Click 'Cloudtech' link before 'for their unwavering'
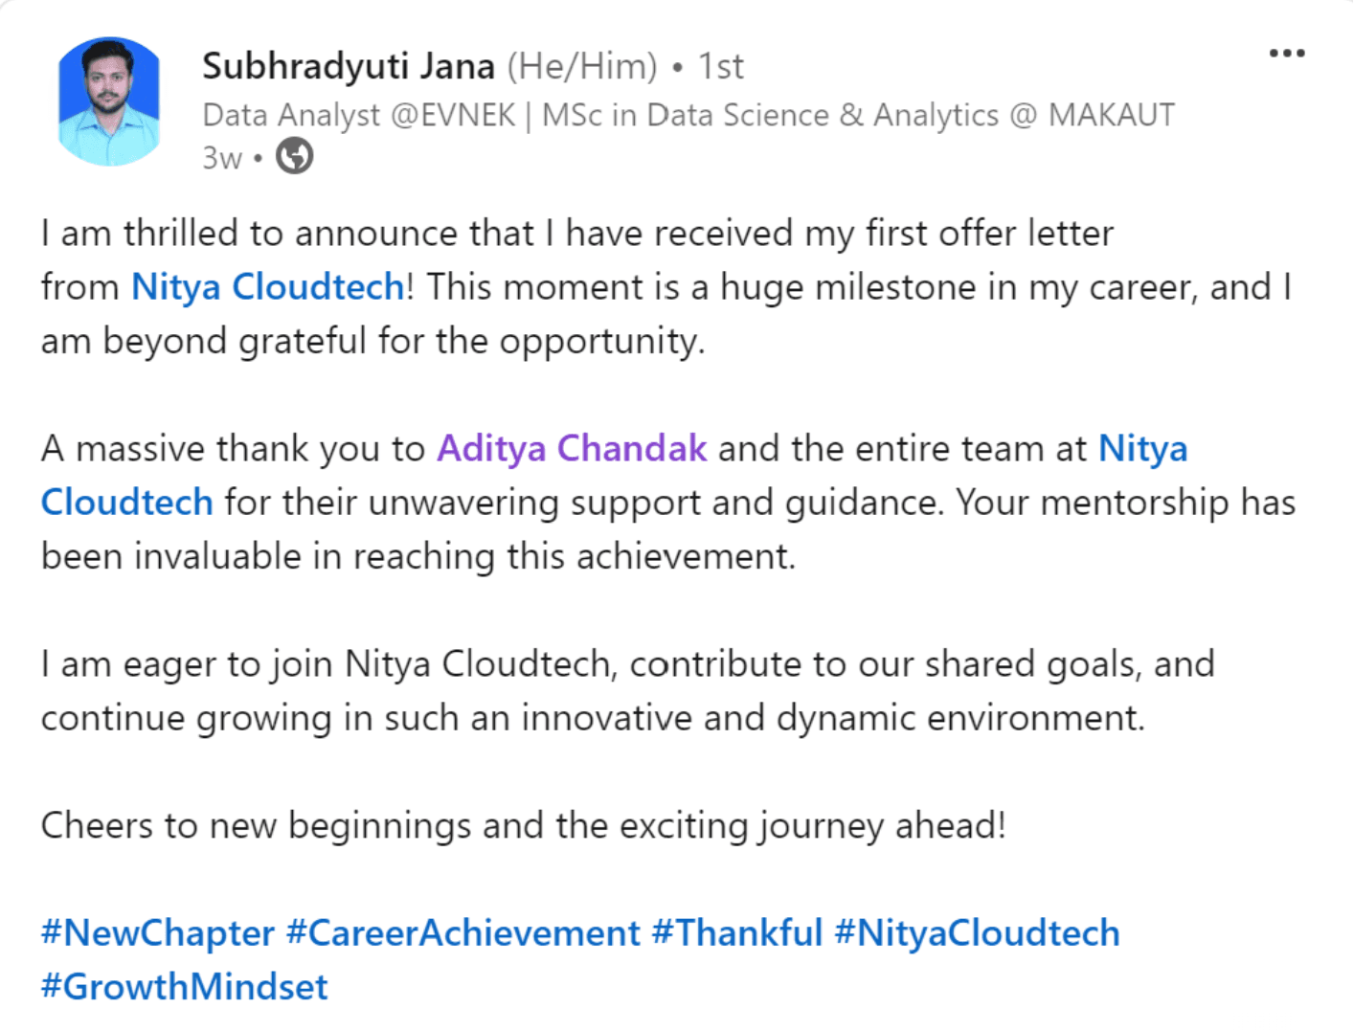1354x1031 pixels. point(126,503)
